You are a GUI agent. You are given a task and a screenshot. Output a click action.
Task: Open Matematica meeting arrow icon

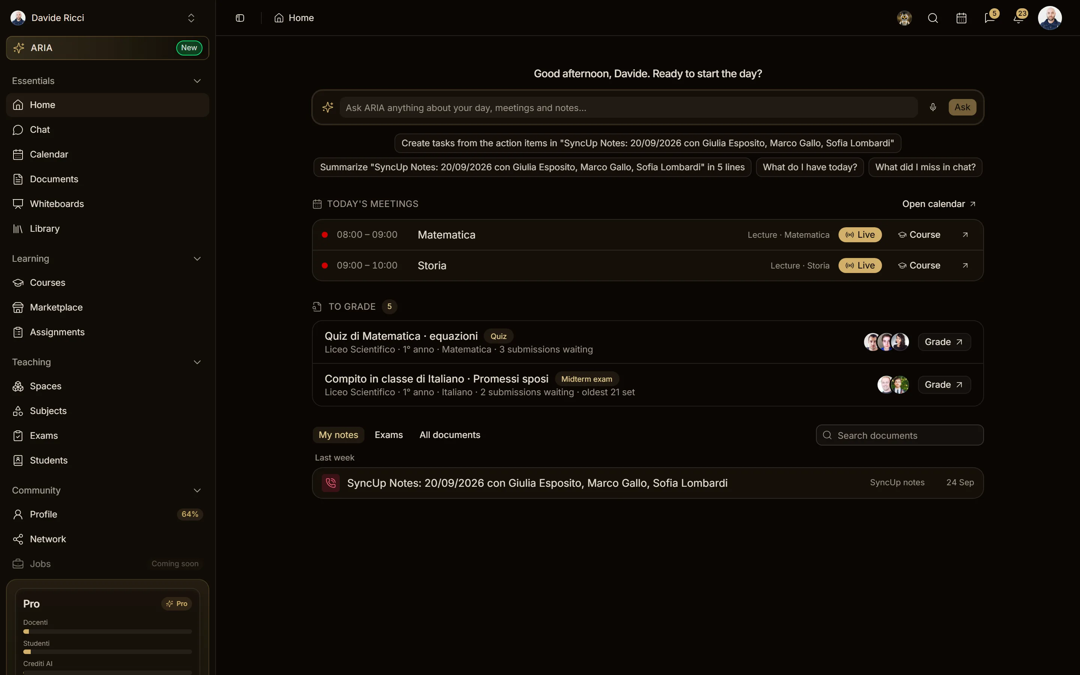tap(965, 235)
